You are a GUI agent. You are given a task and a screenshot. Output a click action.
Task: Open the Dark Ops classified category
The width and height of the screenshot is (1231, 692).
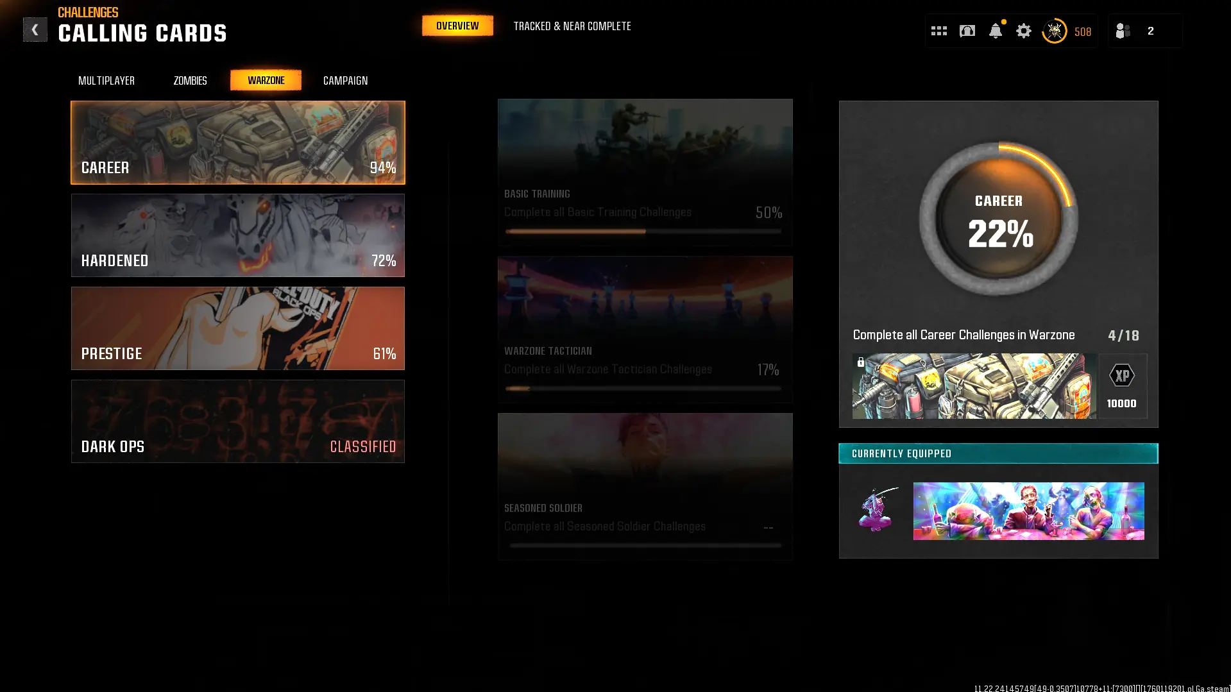pos(238,421)
